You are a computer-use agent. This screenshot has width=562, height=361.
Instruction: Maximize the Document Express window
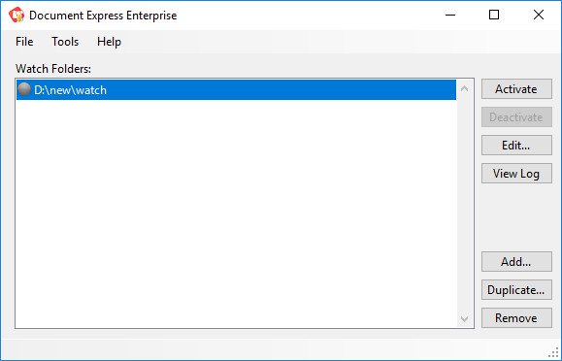494,16
